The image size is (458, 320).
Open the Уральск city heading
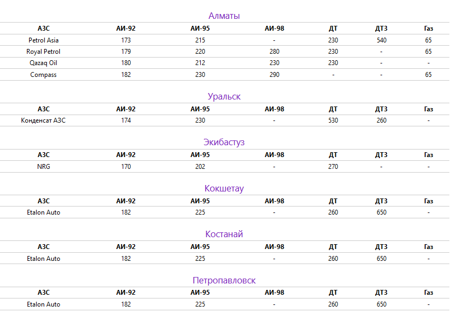point(224,97)
